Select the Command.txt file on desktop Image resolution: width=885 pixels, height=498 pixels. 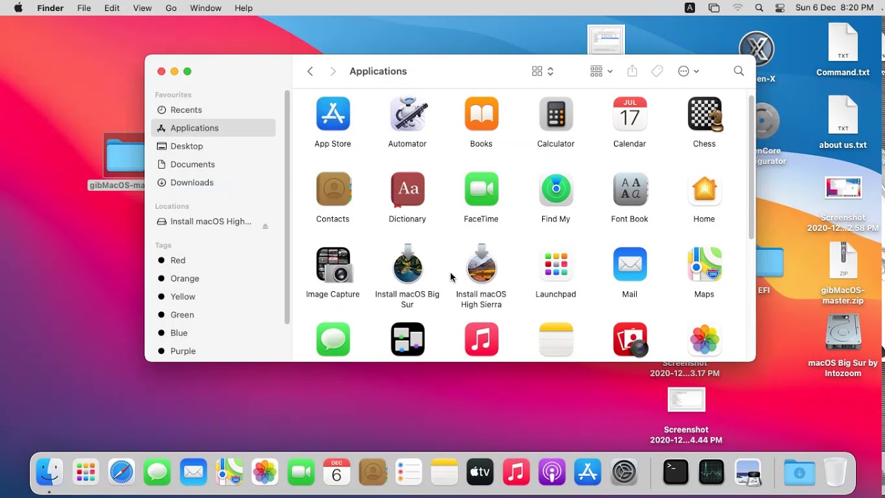pos(843,50)
